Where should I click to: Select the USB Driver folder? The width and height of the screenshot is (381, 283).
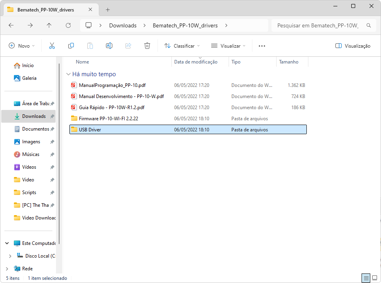coord(188,129)
